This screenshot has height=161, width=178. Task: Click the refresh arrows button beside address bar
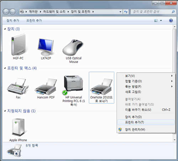tap(126, 12)
